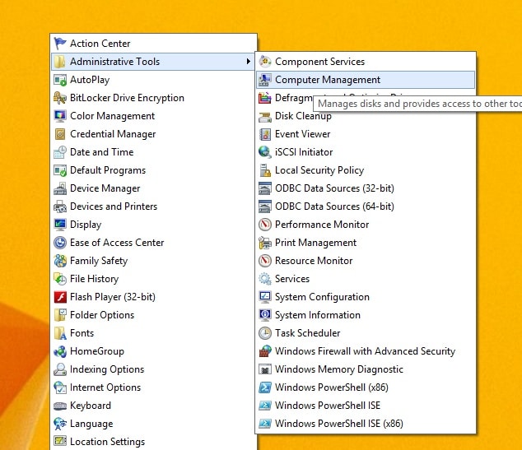Click the Event Viewer icon

pyautogui.click(x=265, y=134)
